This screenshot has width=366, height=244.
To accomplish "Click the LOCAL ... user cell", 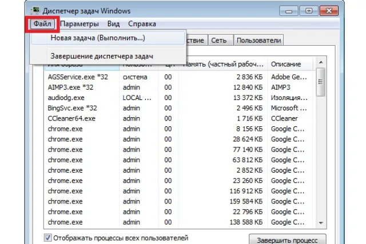I will click(x=137, y=98).
